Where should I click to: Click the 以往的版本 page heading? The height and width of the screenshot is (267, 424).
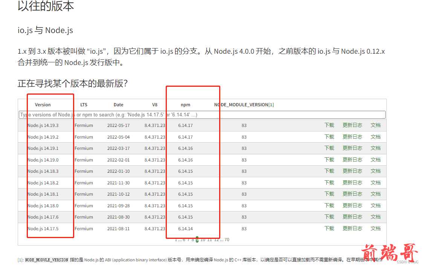coord(46,6)
